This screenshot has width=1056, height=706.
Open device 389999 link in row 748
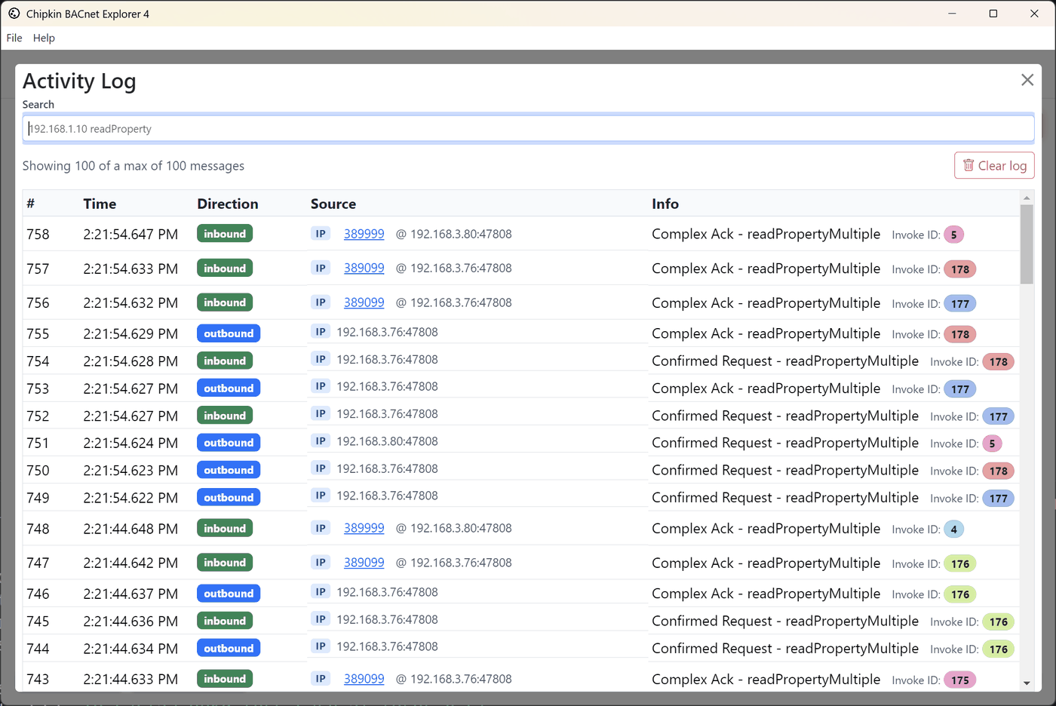(364, 528)
